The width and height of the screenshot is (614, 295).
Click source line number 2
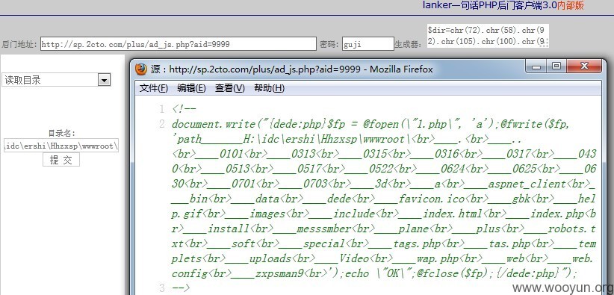click(162, 124)
